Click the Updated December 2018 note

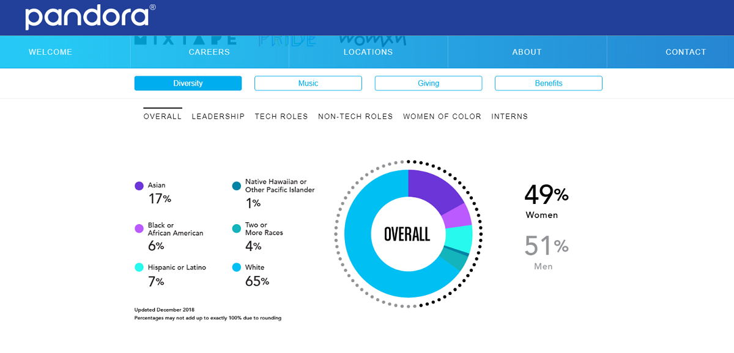tap(165, 310)
